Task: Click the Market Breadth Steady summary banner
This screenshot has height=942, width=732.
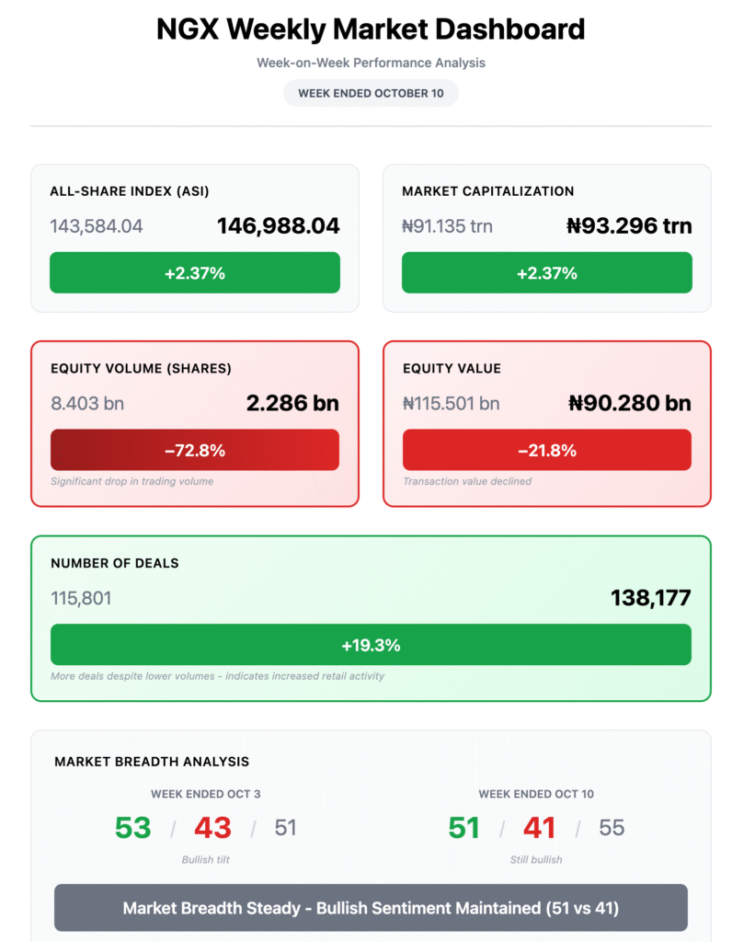Action: (x=371, y=908)
